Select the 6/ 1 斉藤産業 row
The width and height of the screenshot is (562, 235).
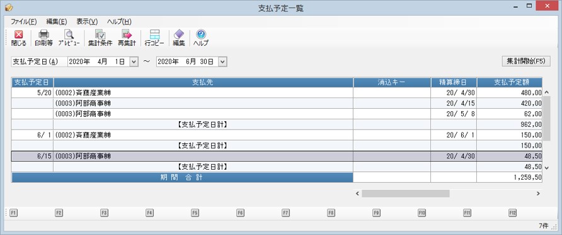277,135
